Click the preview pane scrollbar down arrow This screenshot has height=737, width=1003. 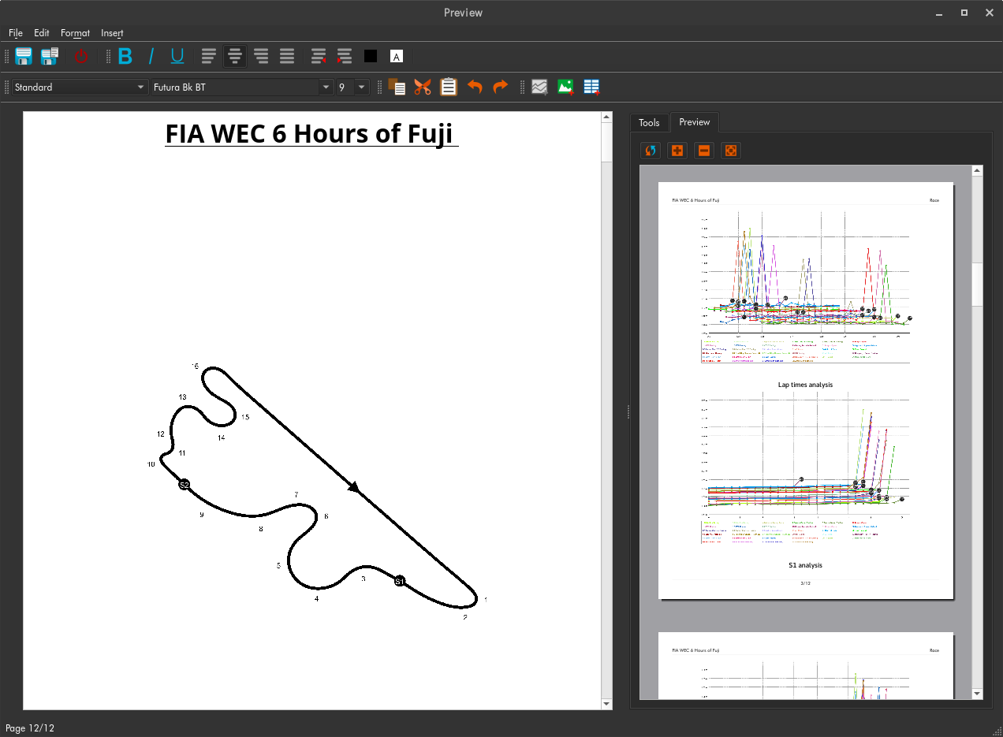[x=978, y=693]
